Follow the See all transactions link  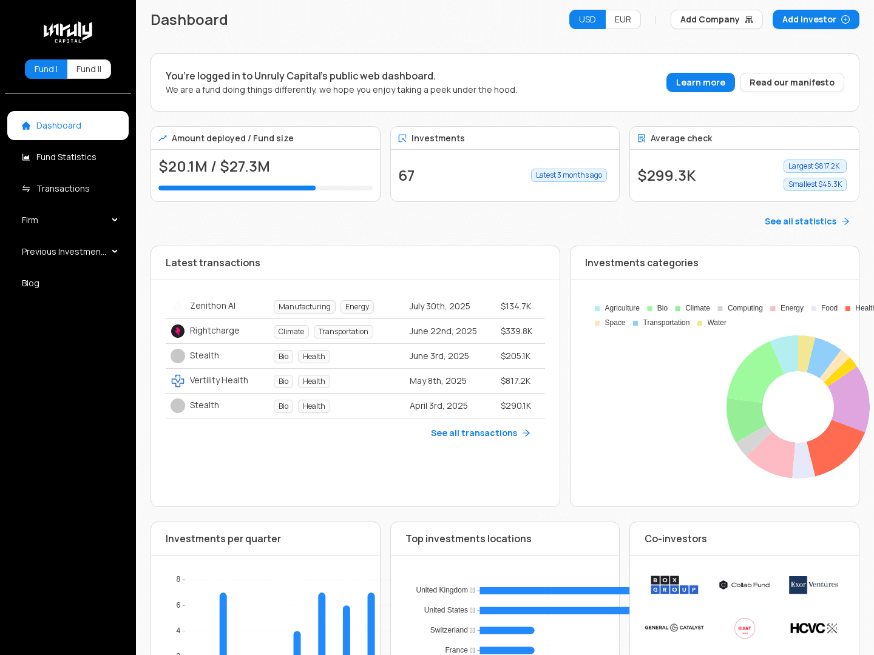480,433
